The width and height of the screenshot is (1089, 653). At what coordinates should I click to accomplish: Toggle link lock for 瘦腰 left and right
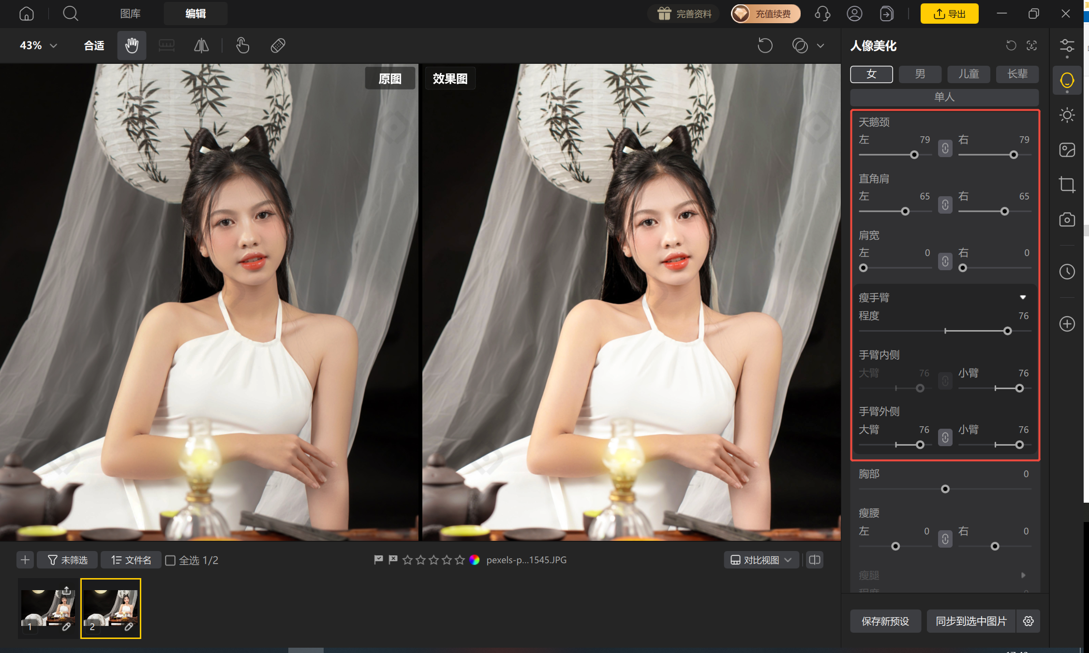coord(945,539)
